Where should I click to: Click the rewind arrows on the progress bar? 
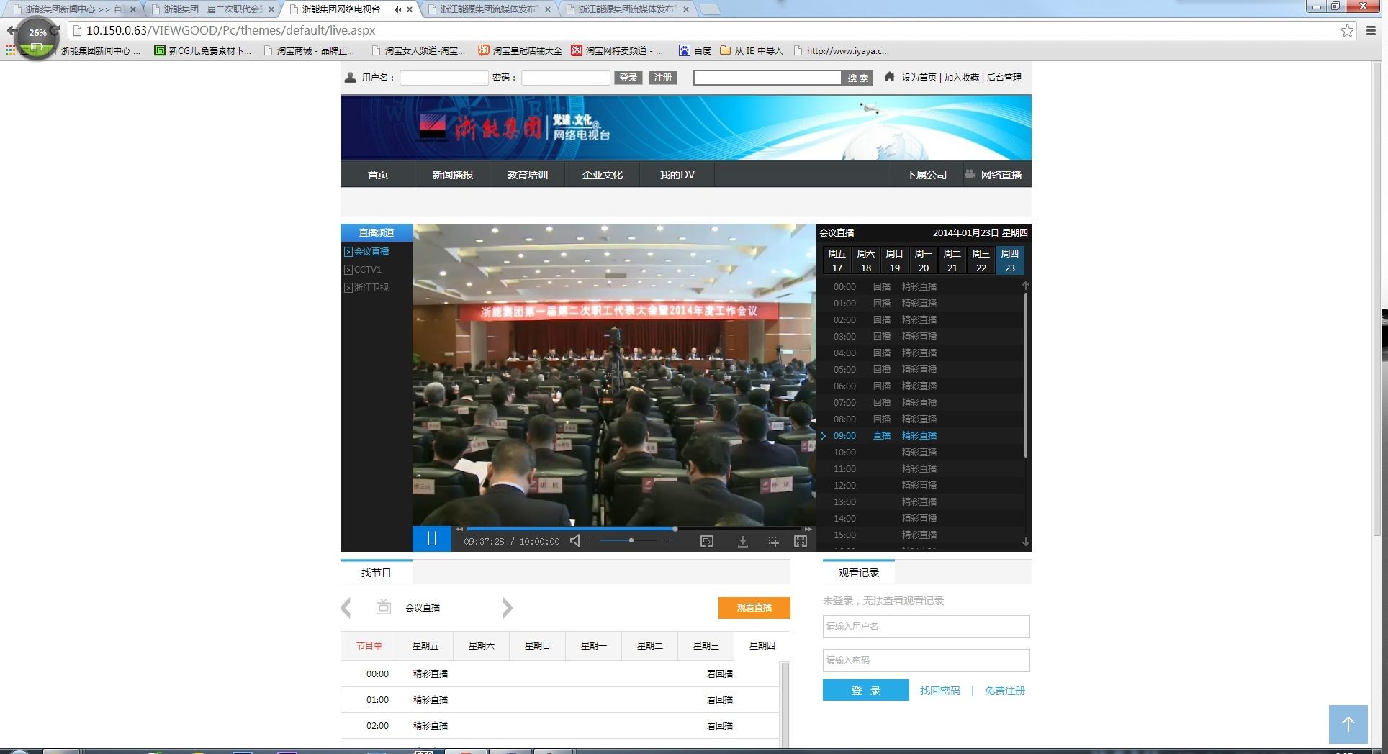(459, 529)
